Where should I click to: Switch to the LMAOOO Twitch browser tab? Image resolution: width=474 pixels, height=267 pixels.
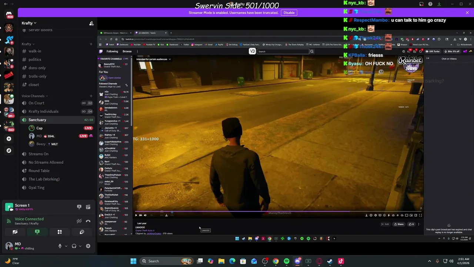pyautogui.click(x=152, y=33)
